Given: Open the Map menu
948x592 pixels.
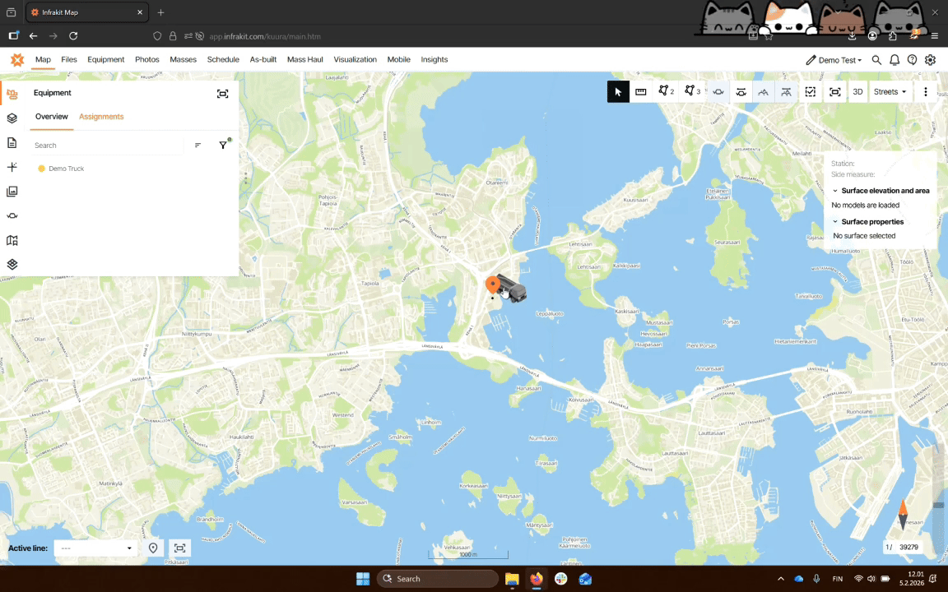Looking at the screenshot, I should pyautogui.click(x=43, y=59).
